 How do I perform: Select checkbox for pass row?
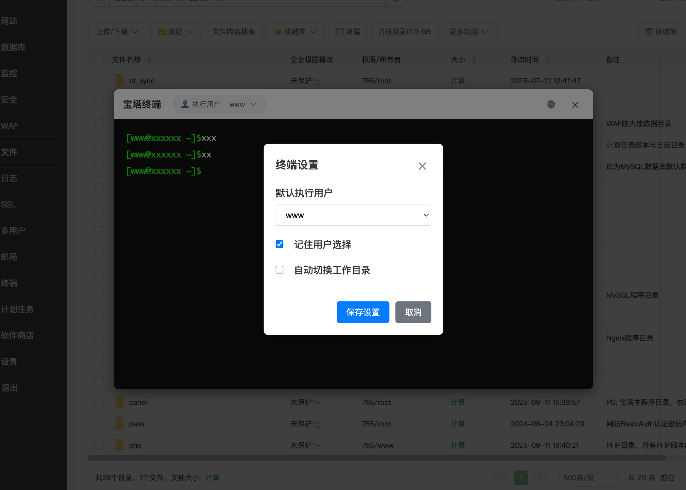click(99, 424)
